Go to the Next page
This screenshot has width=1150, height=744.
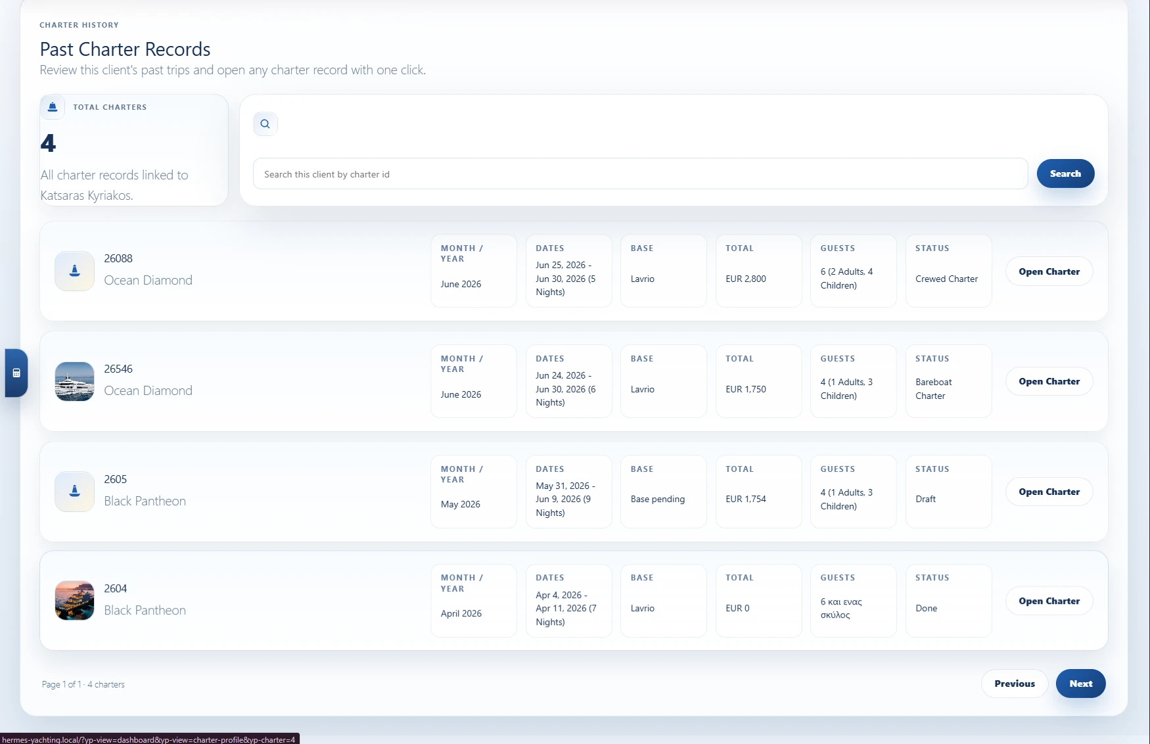click(1080, 684)
